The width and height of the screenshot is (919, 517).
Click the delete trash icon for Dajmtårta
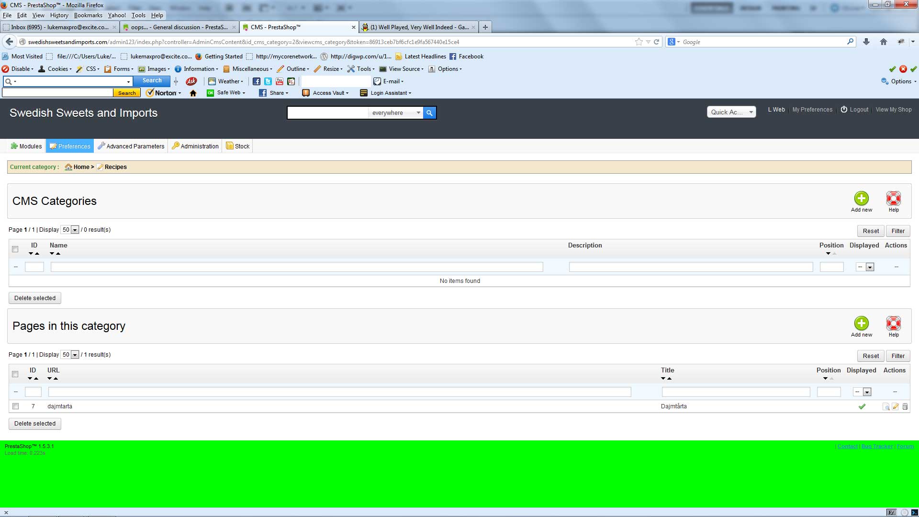(905, 406)
